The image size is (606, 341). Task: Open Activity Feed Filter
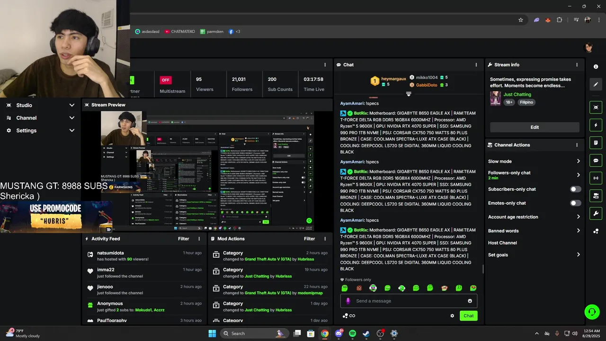point(184,239)
